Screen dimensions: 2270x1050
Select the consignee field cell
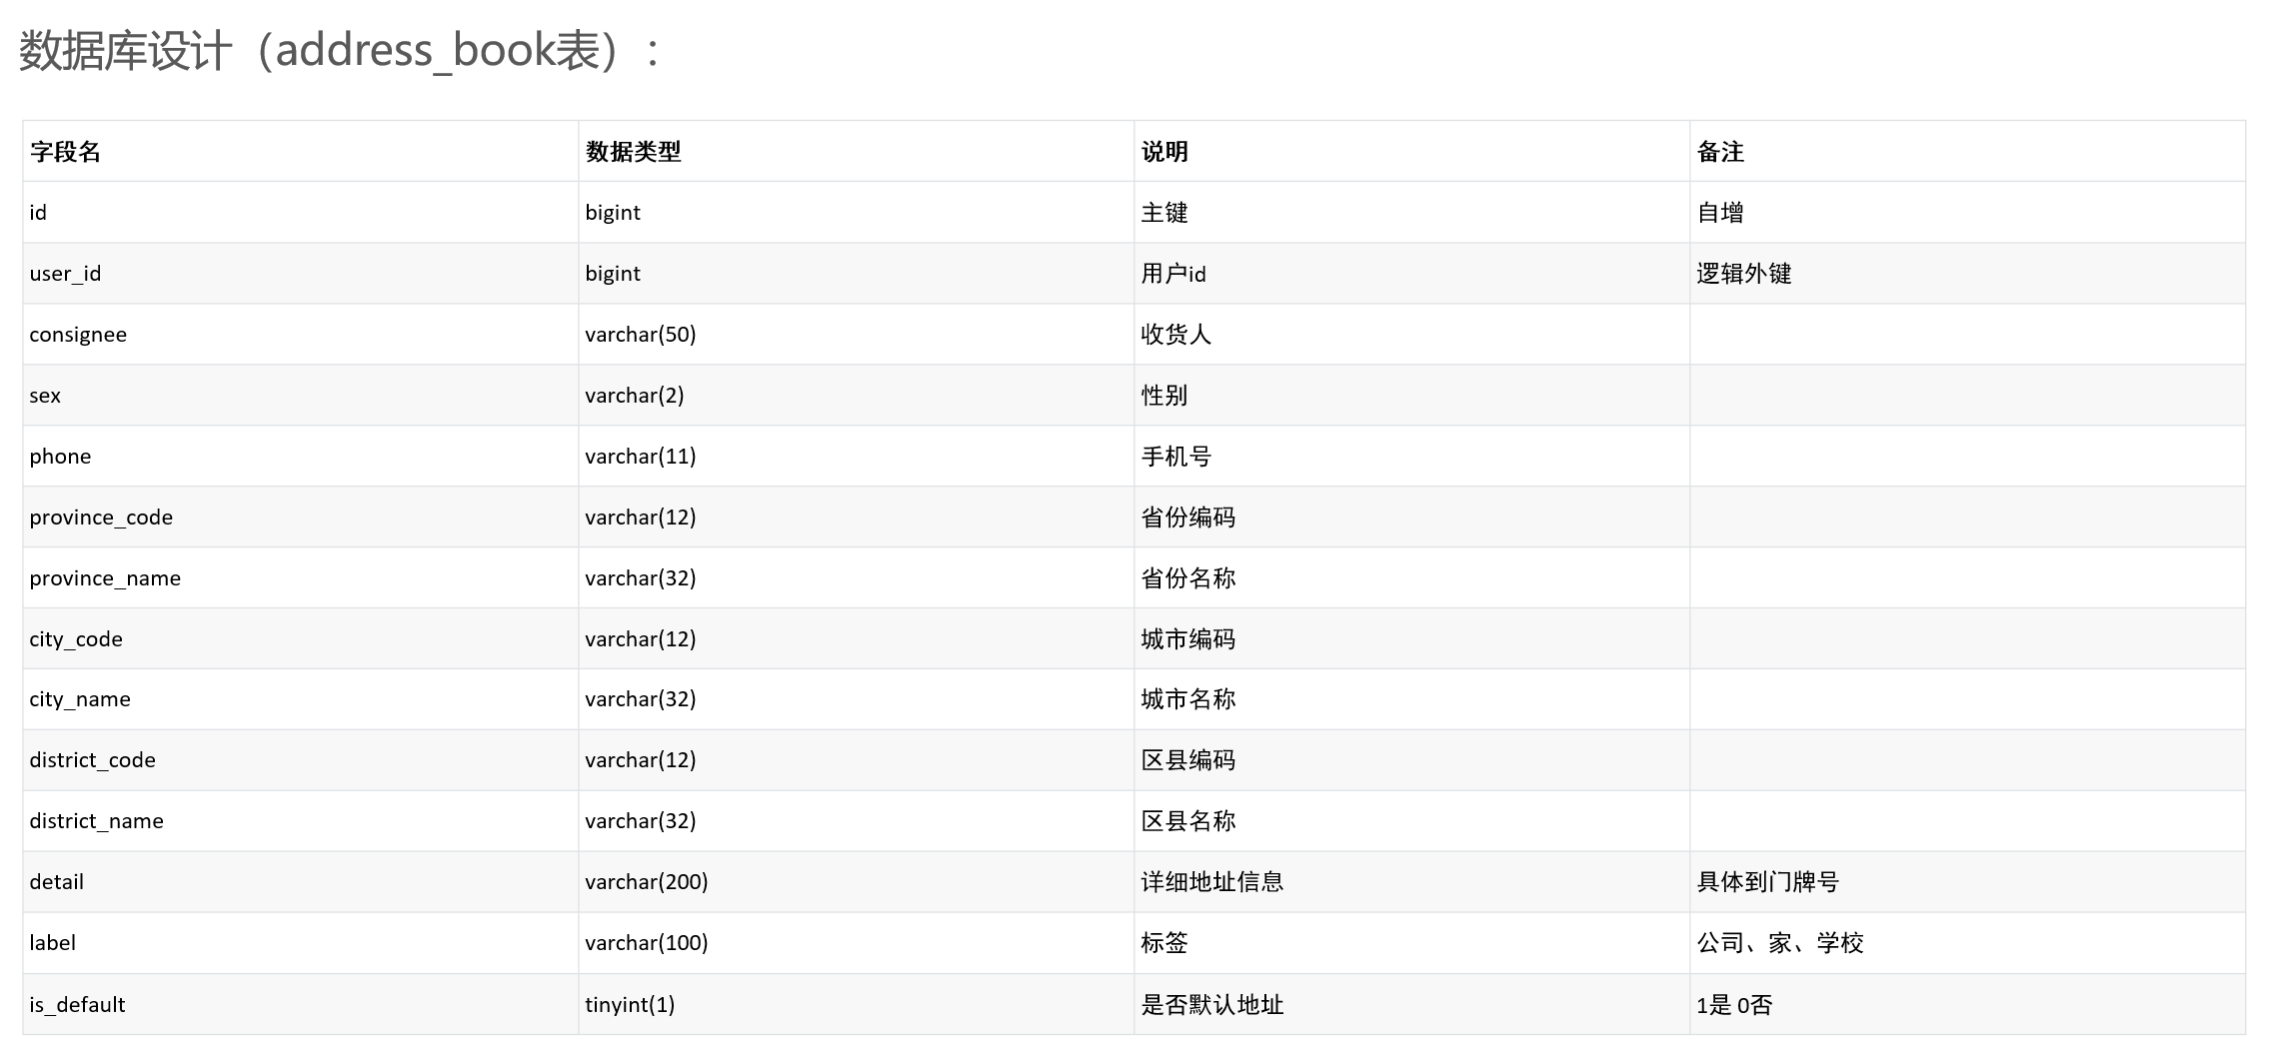pos(78,334)
